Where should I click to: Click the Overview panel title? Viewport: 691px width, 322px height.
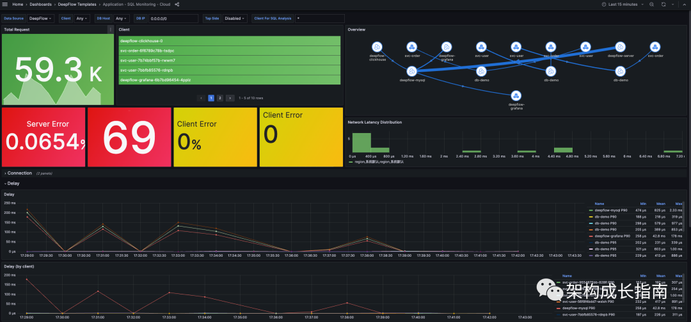[x=356, y=29]
